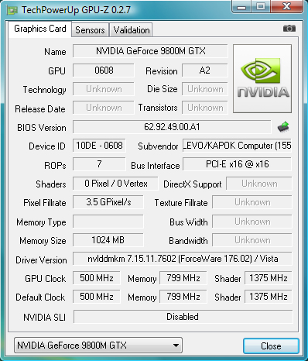The width and height of the screenshot is (308, 361).
Task: Click the BIOS save chip icon
Action: 283,127
